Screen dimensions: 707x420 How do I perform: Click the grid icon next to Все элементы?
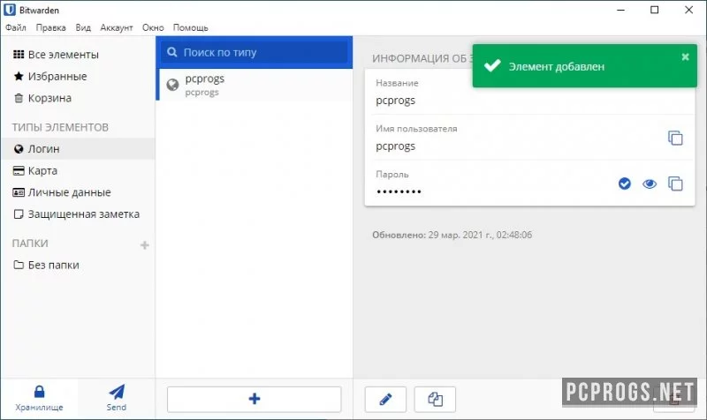19,55
